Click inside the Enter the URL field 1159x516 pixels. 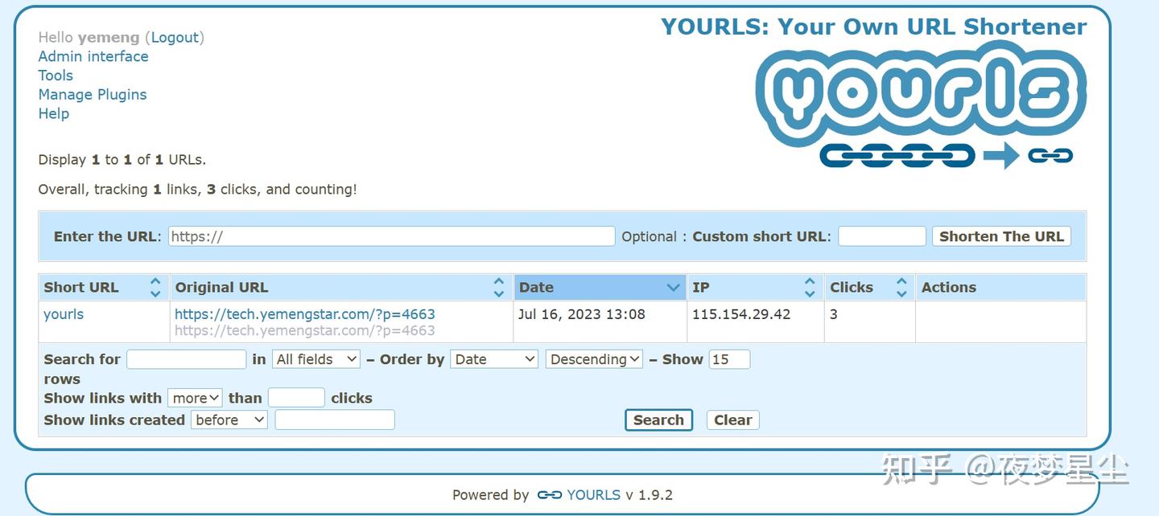(390, 235)
